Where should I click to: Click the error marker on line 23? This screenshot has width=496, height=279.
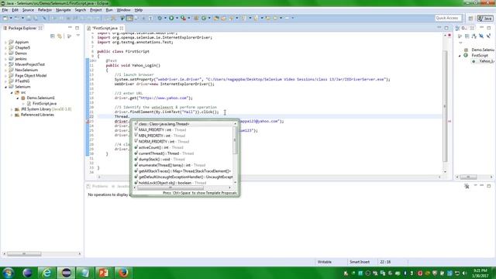coord(88,121)
